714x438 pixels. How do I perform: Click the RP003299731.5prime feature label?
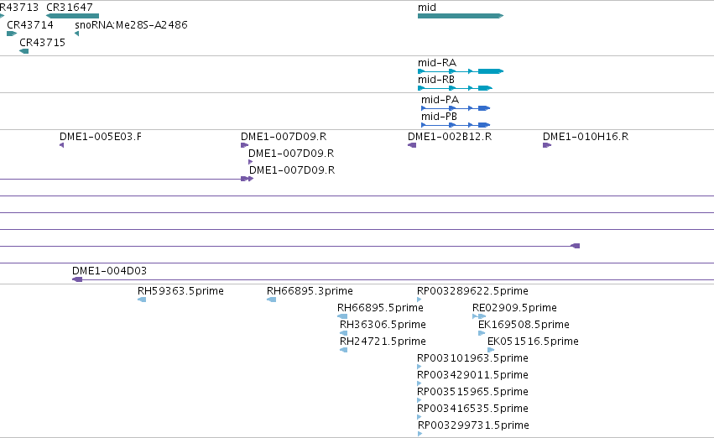[473, 425]
